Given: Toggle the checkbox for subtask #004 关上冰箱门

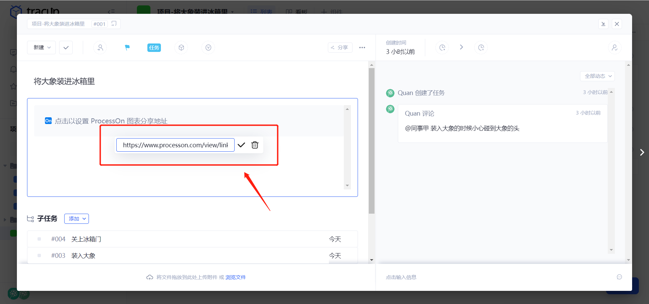Looking at the screenshot, I should (x=39, y=239).
